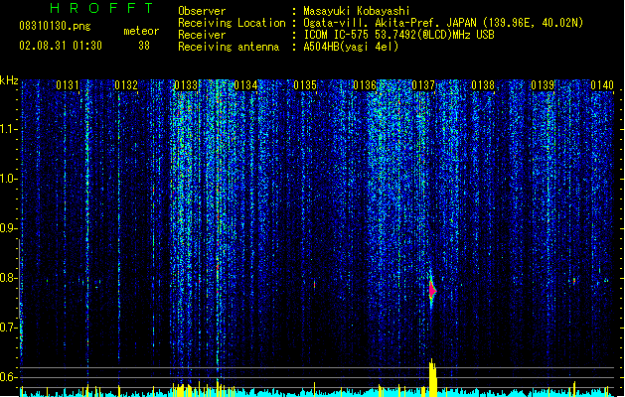Click time marker 0138
This screenshot has width=625, height=397.
483,85
